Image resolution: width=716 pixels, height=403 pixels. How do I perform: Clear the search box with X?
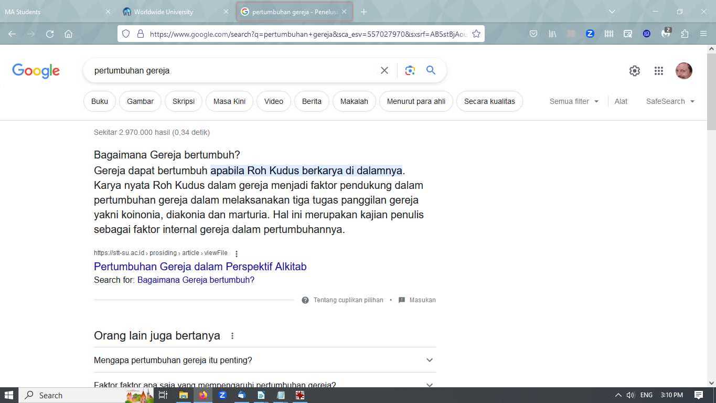(384, 70)
